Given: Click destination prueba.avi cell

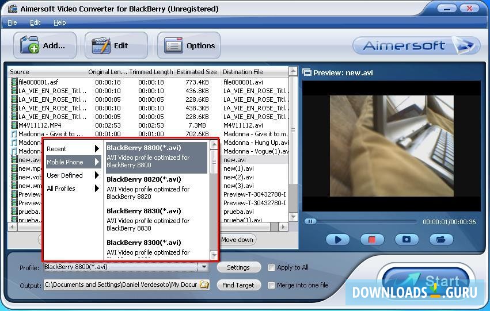Looking at the screenshot, I should 238,212.
